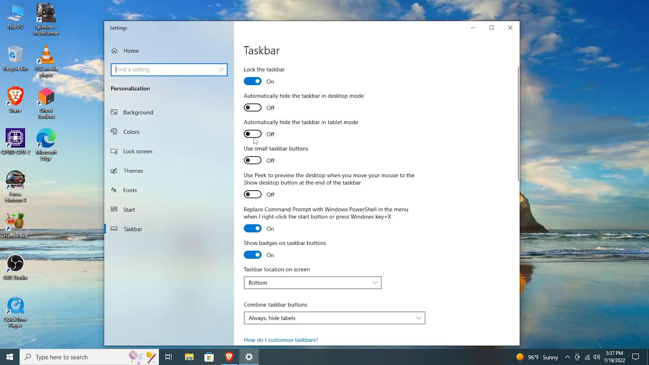Open the Themes settings page
This screenshot has height=365, width=649.
[x=133, y=171]
